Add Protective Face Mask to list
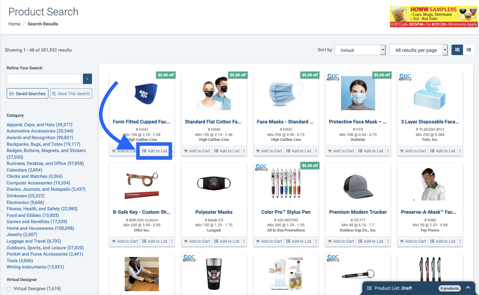Image resolution: width=479 pixels, height=295 pixels. pos(371,151)
